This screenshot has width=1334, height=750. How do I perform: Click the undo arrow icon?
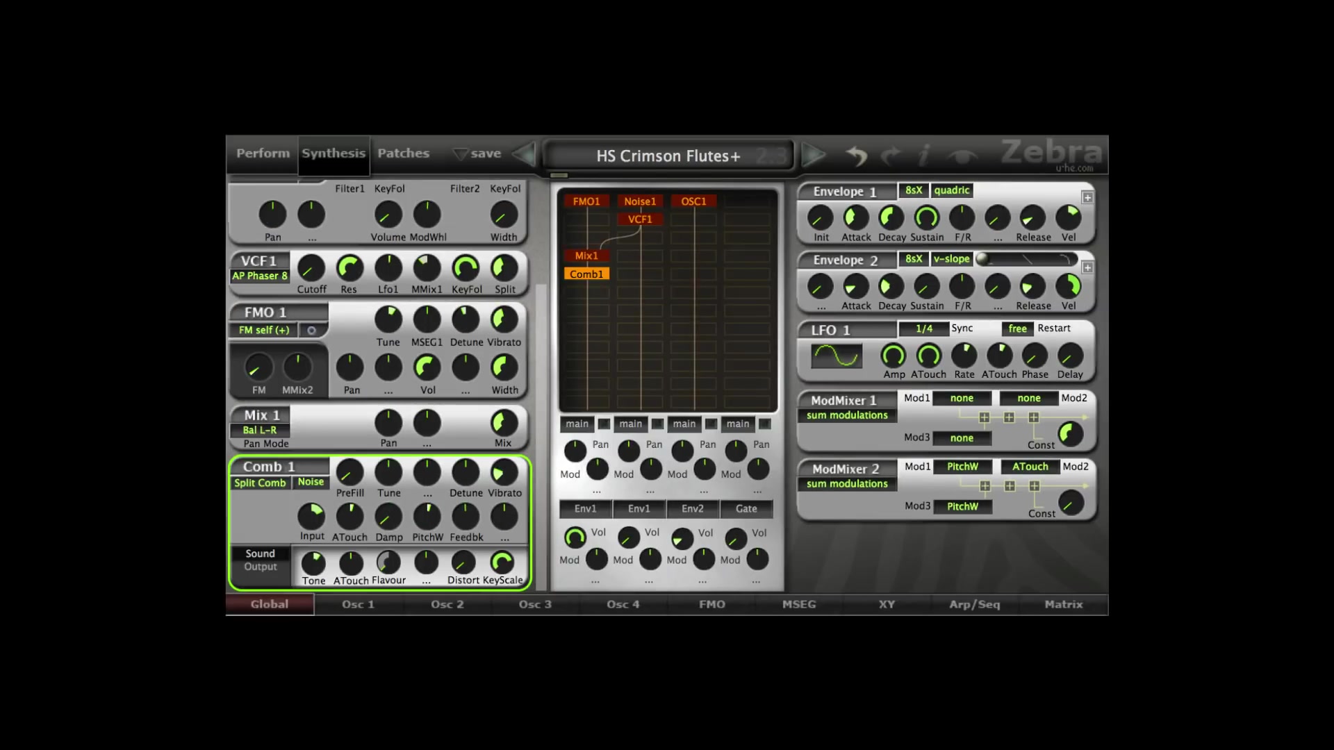(857, 156)
